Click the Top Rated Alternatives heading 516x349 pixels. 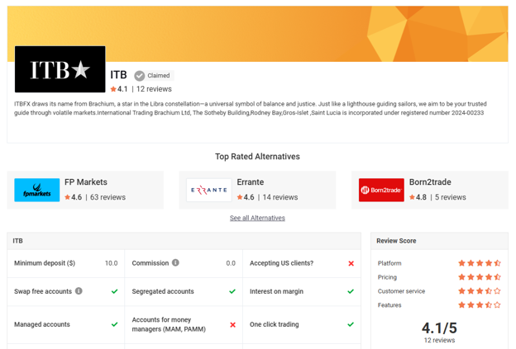pyautogui.click(x=257, y=157)
